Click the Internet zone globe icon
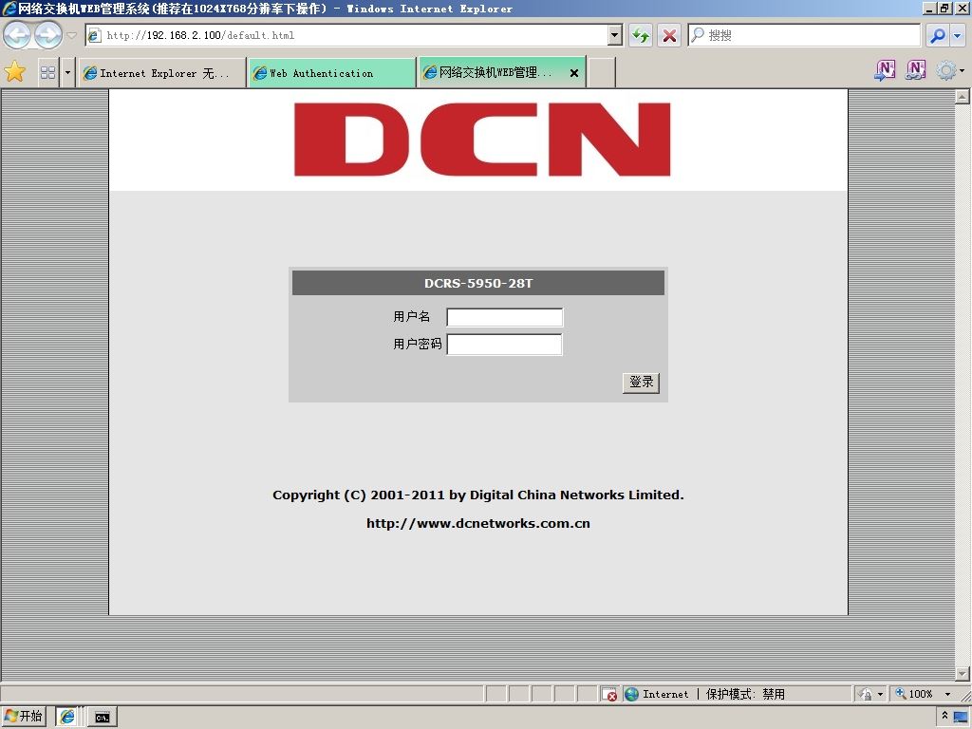972x729 pixels. pos(631,694)
